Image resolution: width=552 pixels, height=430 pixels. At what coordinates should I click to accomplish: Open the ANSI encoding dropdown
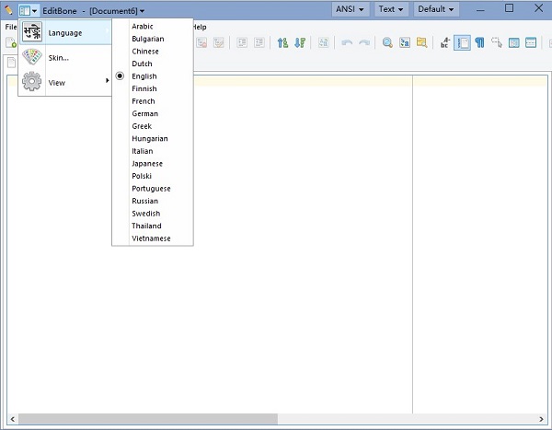coord(351,9)
